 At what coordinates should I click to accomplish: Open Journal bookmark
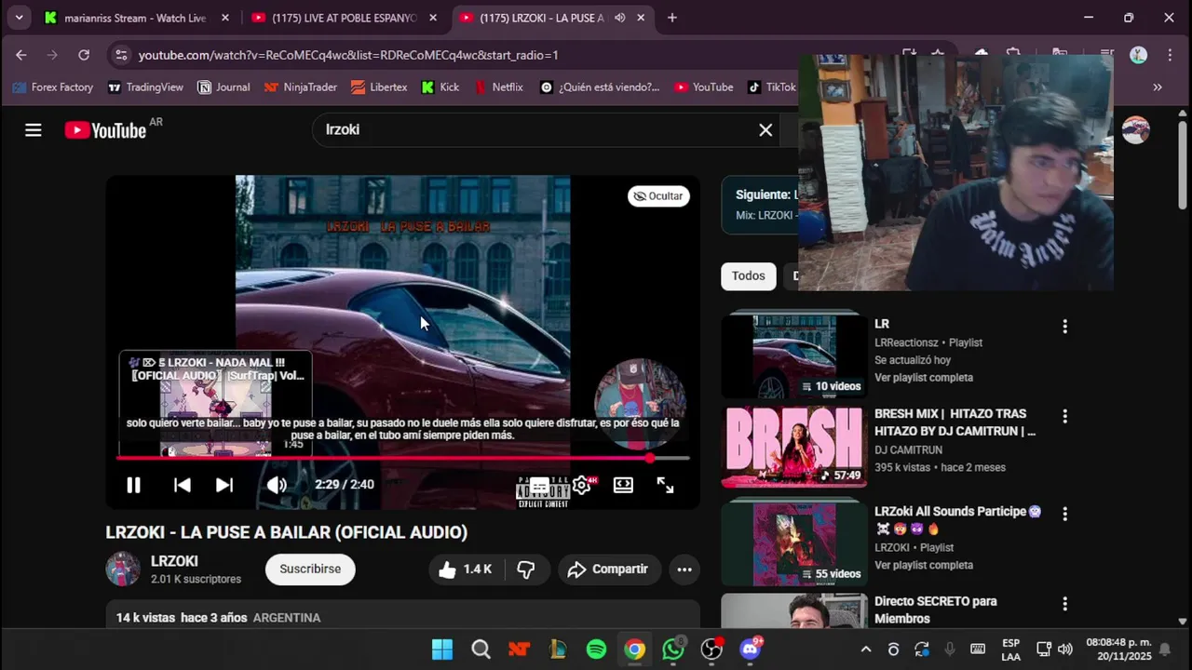click(x=223, y=87)
